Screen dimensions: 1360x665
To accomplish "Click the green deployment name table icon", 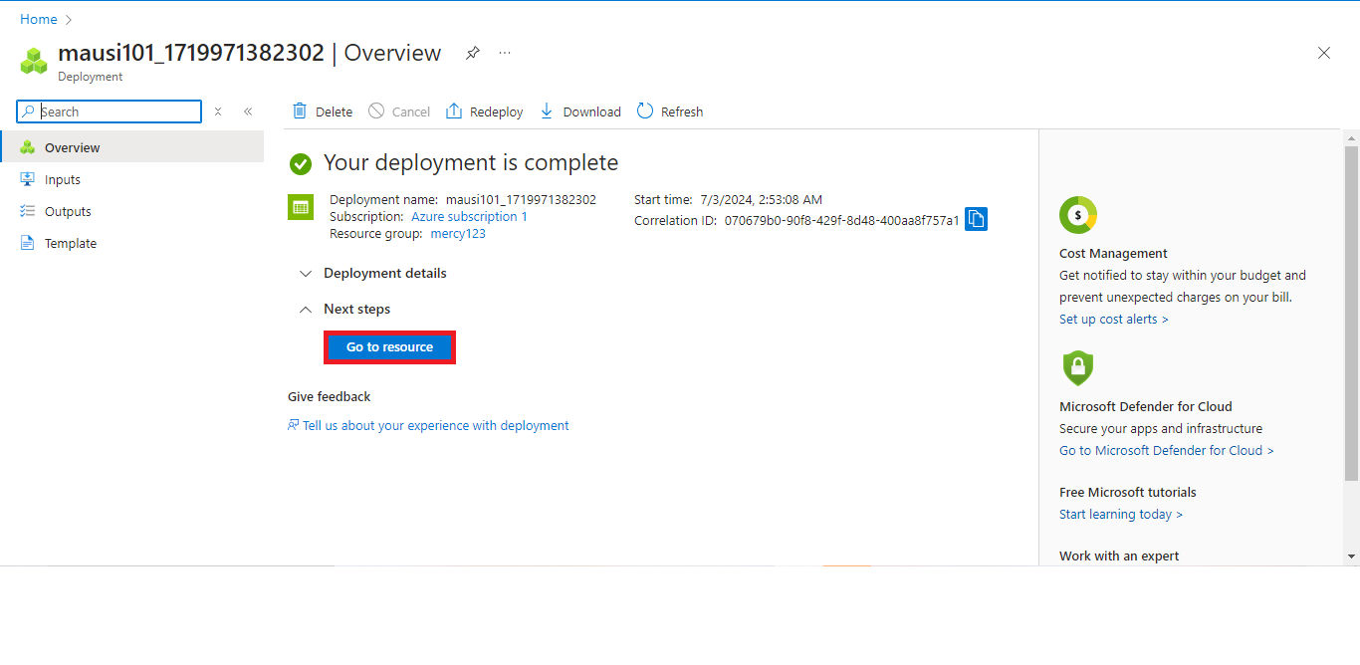I will pyautogui.click(x=301, y=207).
